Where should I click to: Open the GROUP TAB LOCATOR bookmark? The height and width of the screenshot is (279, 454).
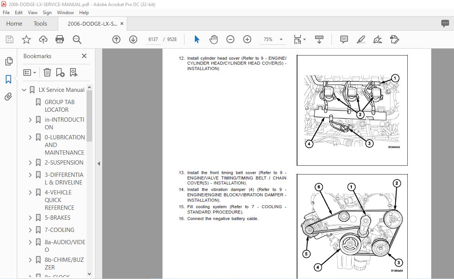(60, 106)
